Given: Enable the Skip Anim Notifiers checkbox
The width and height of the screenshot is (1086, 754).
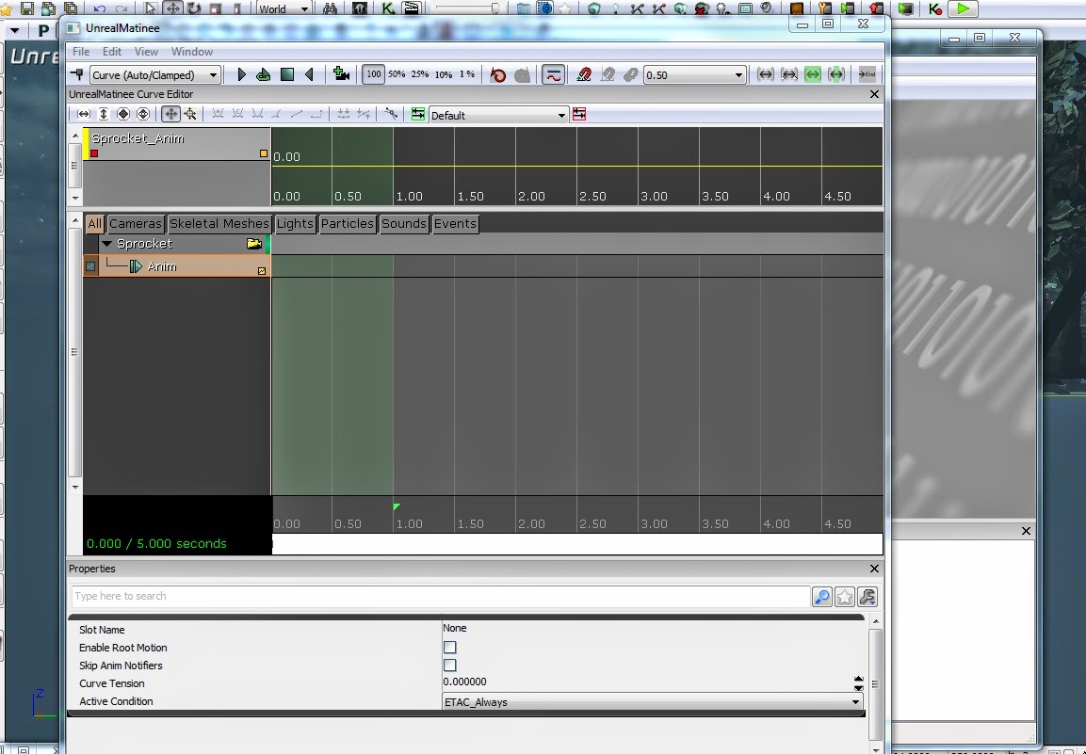Looking at the screenshot, I should click(449, 666).
